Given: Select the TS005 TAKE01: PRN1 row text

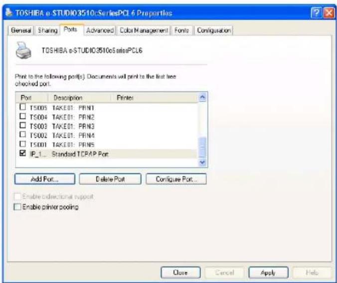Looking at the screenshot, I should click(62, 108).
